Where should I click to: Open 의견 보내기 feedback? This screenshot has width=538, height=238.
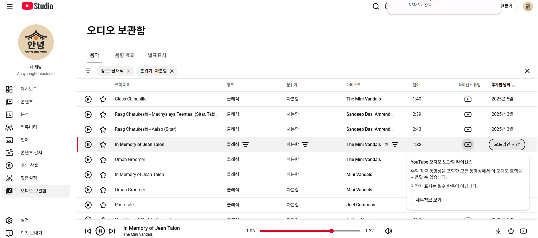(x=36, y=233)
